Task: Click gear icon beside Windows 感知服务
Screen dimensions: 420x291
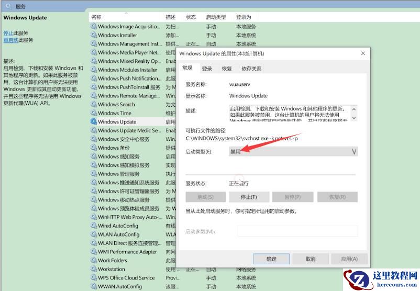Action: 94,156
